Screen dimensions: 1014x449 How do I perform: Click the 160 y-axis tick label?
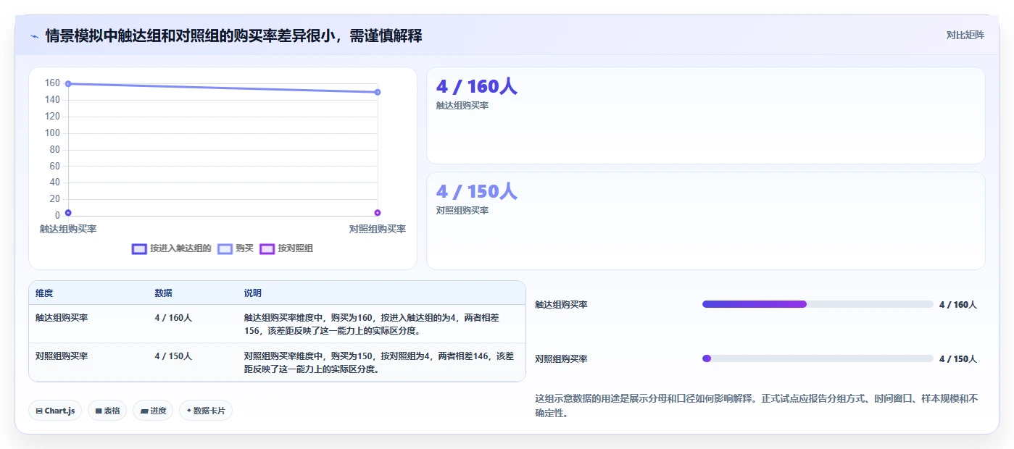(52, 83)
